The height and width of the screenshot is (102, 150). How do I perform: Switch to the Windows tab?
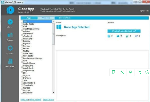46,18
